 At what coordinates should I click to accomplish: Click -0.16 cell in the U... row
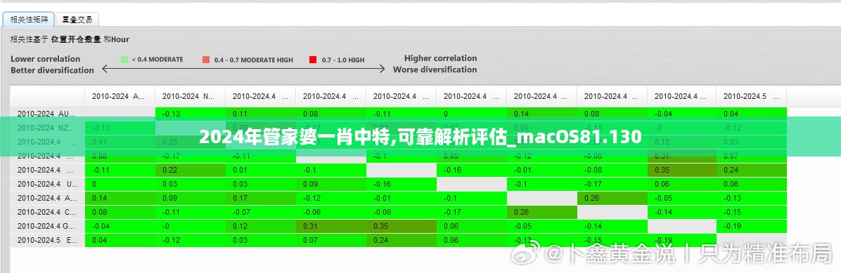pos(402,184)
